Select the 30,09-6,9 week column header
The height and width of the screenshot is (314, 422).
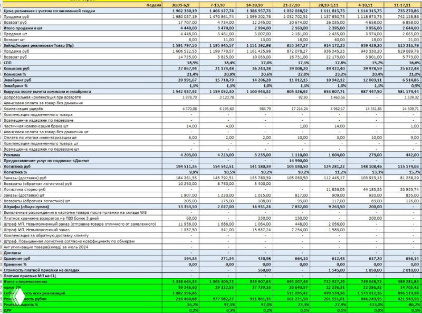click(182, 5)
